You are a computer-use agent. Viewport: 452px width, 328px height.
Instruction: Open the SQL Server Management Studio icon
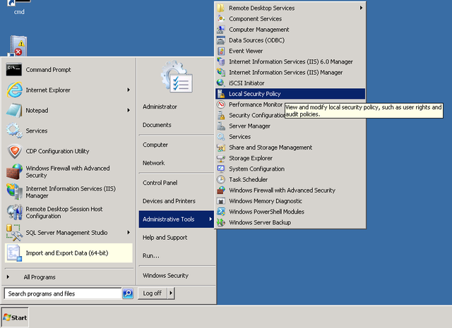(x=14, y=232)
